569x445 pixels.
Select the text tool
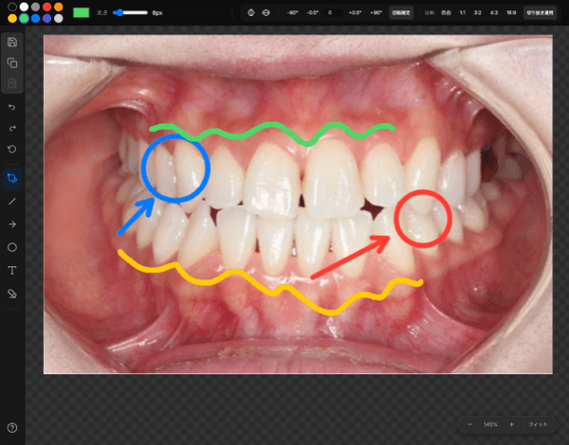tap(12, 270)
